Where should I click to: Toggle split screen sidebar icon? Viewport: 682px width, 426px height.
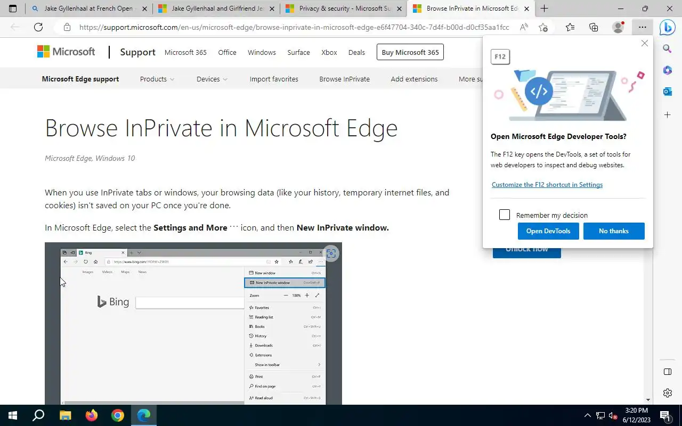[x=667, y=371]
